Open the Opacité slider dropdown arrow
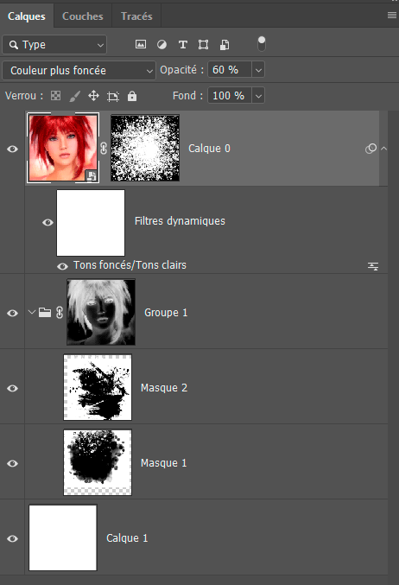Viewport: 399px width, 585px height. click(x=258, y=70)
